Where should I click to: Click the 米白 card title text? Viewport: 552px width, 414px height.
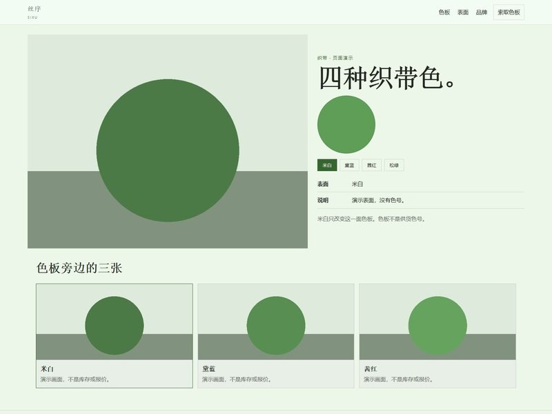point(47,369)
